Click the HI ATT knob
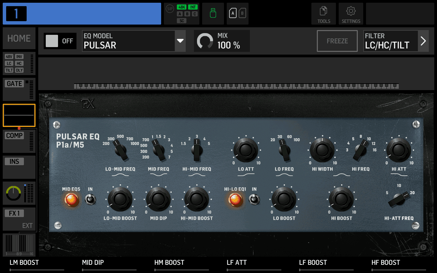 399,150
